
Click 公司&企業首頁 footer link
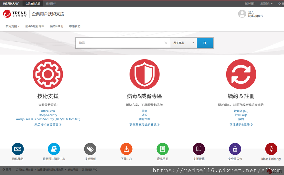click(x=24, y=169)
